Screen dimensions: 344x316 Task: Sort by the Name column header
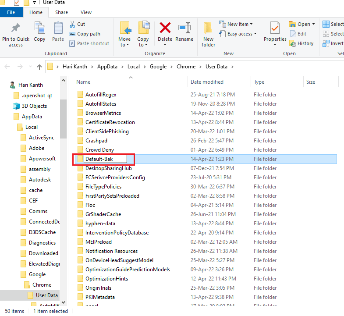pyautogui.click(x=83, y=82)
